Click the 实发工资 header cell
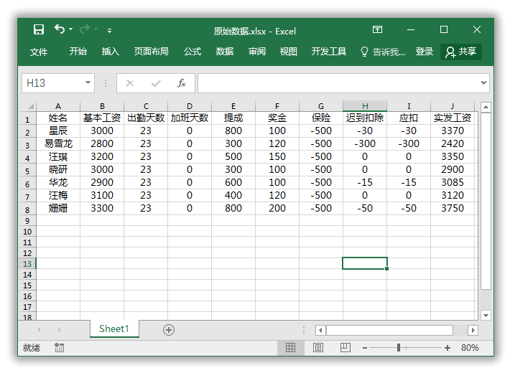 (453, 118)
